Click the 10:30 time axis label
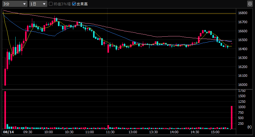This screenshot has height=137, width=255. pos(69,132)
